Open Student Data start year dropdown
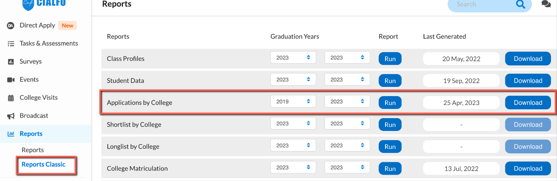 pos(293,80)
